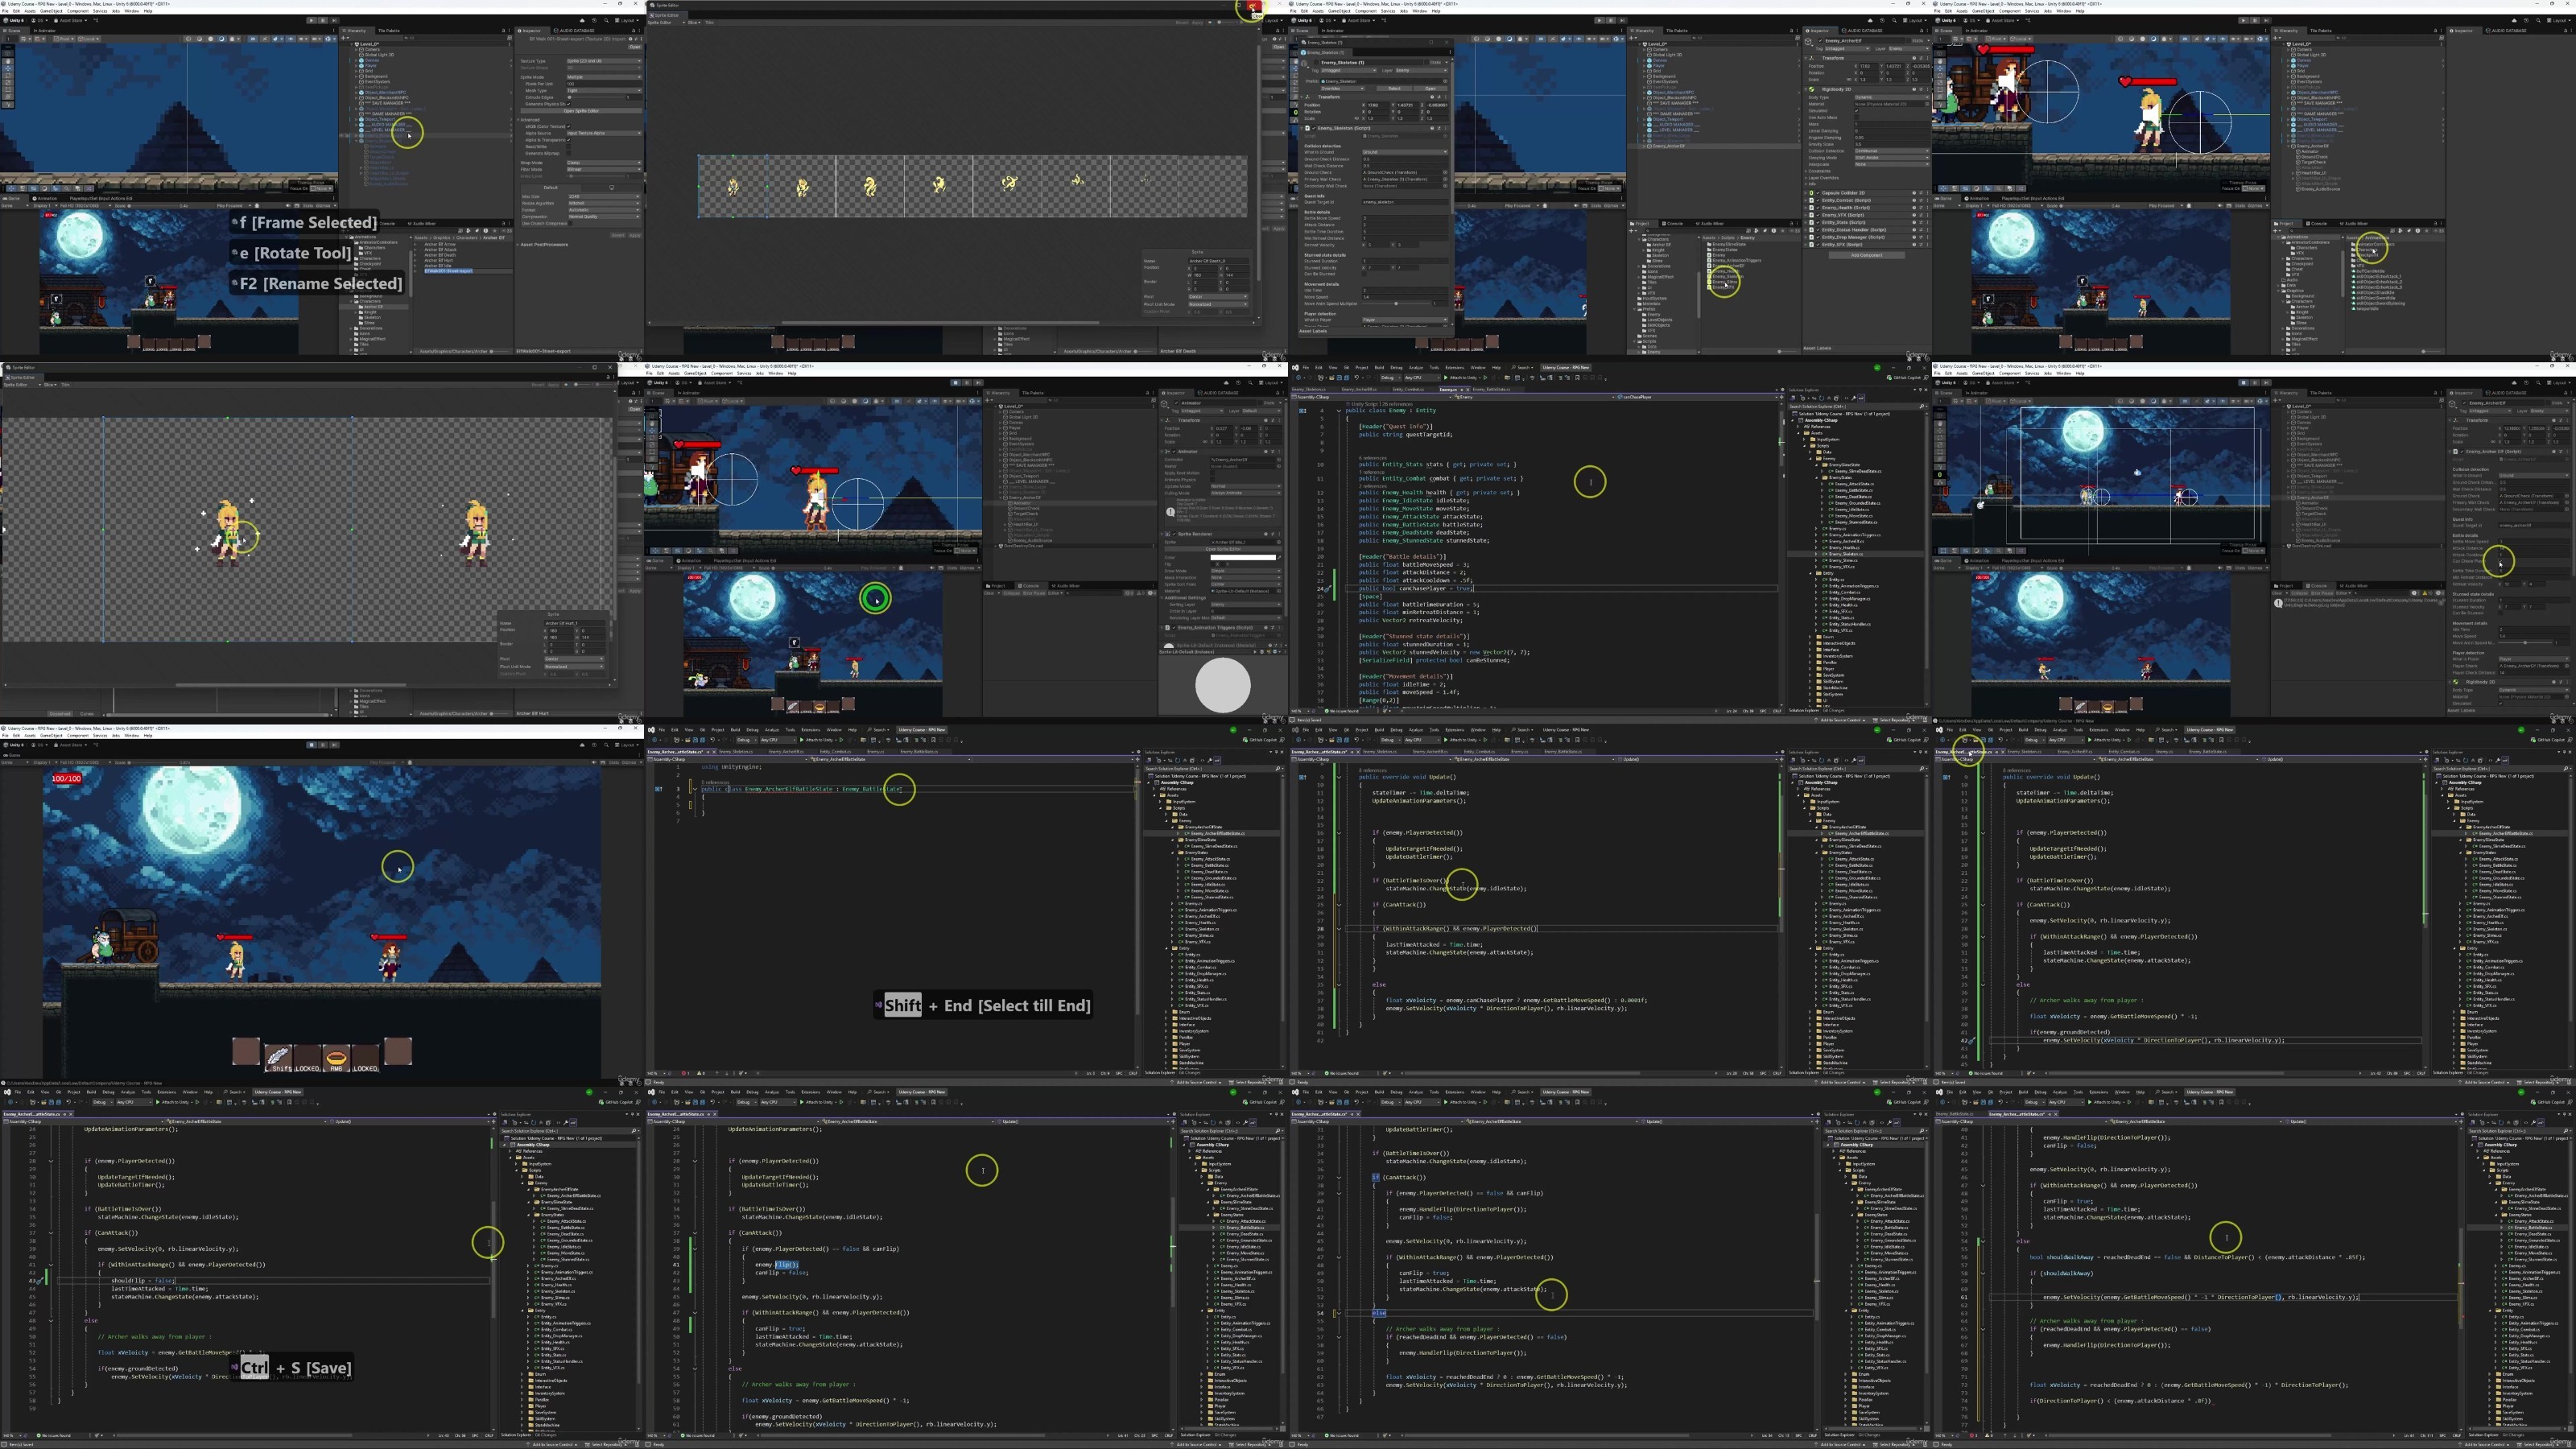Enable the Apply Root Motion checkbox
The width and height of the screenshot is (2576, 1449).
pyautogui.click(x=1213, y=473)
